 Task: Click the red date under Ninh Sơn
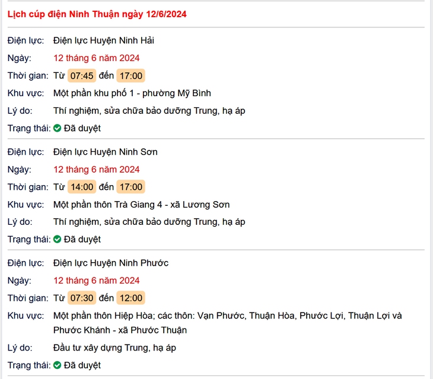(96, 170)
